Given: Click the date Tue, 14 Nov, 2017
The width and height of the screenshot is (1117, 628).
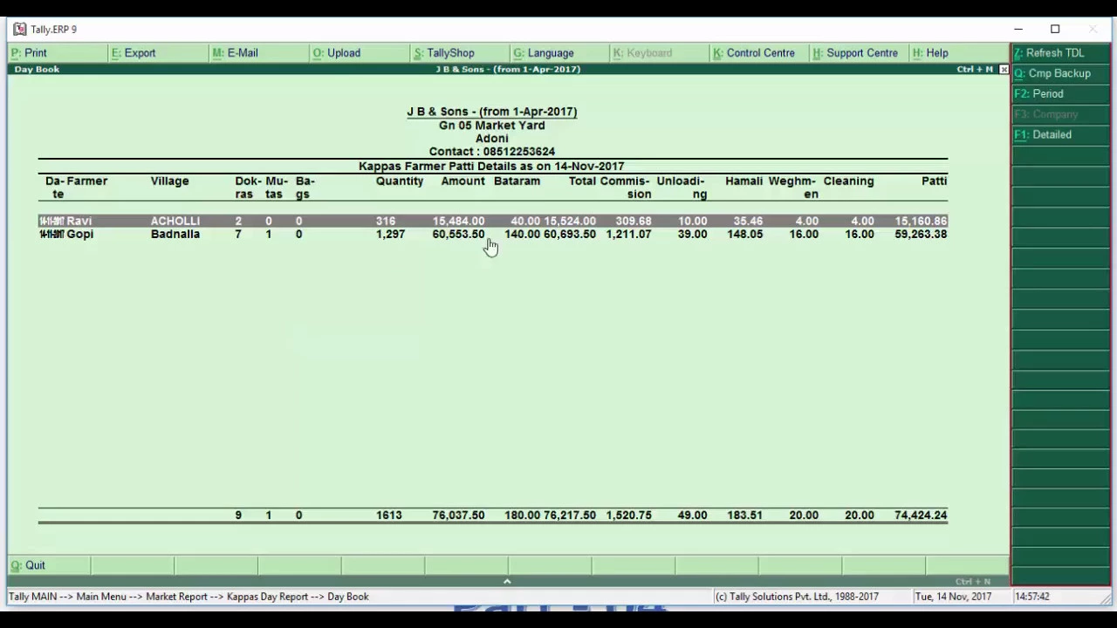Looking at the screenshot, I should [953, 597].
